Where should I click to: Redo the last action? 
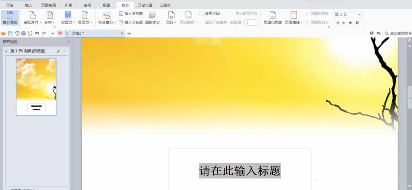click(x=44, y=33)
